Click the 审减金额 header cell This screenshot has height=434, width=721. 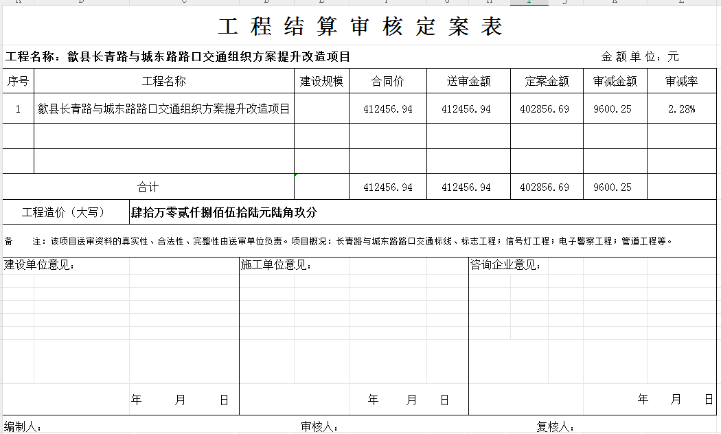pos(615,81)
